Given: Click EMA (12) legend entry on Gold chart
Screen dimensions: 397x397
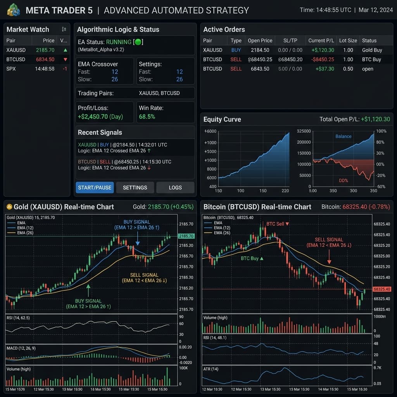Looking at the screenshot, I should [x=21, y=228].
